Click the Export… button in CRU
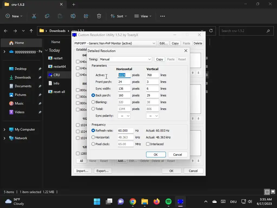 [x=103, y=171]
